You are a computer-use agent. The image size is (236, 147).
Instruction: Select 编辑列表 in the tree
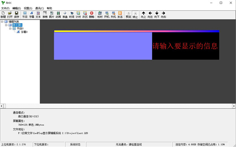(x=14, y=22)
